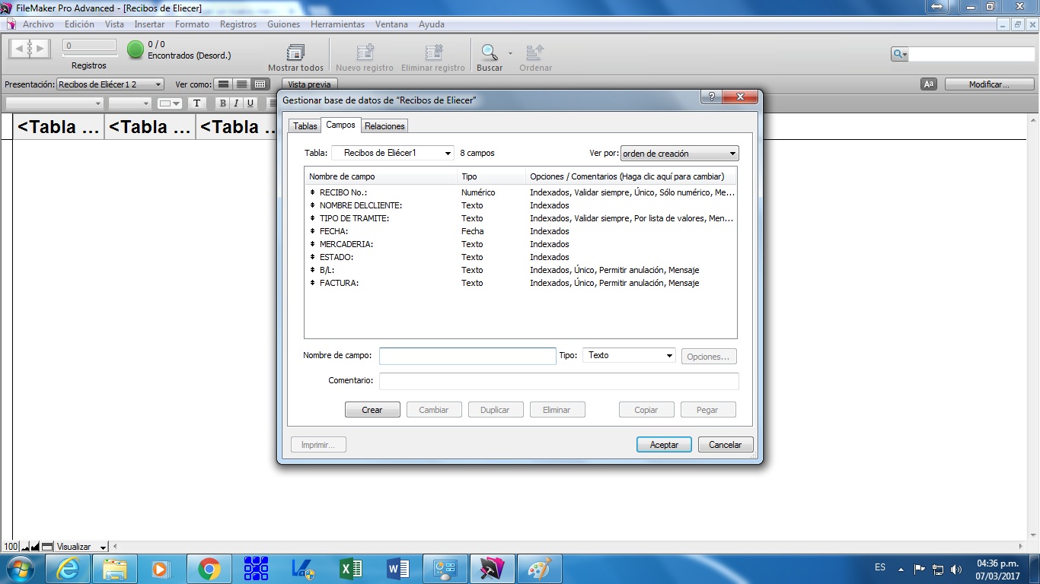1040x584 pixels.
Task: Click the Comentario input field
Action: pos(559,380)
